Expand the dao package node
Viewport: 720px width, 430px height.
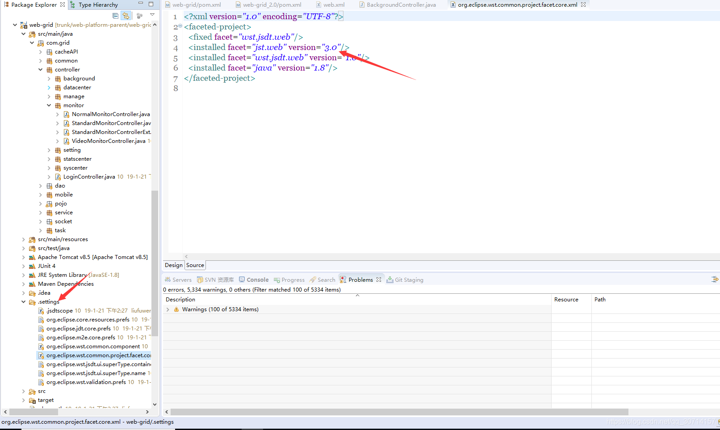click(x=40, y=185)
